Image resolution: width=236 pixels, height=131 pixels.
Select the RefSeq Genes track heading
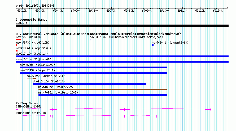[27, 103]
